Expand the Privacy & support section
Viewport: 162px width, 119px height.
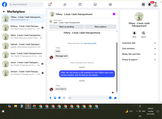139,60
